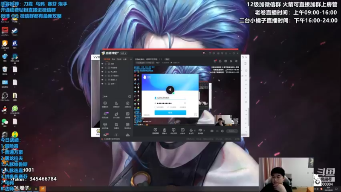
Task: Expand the speaker options arrow
Action: [204, 131]
